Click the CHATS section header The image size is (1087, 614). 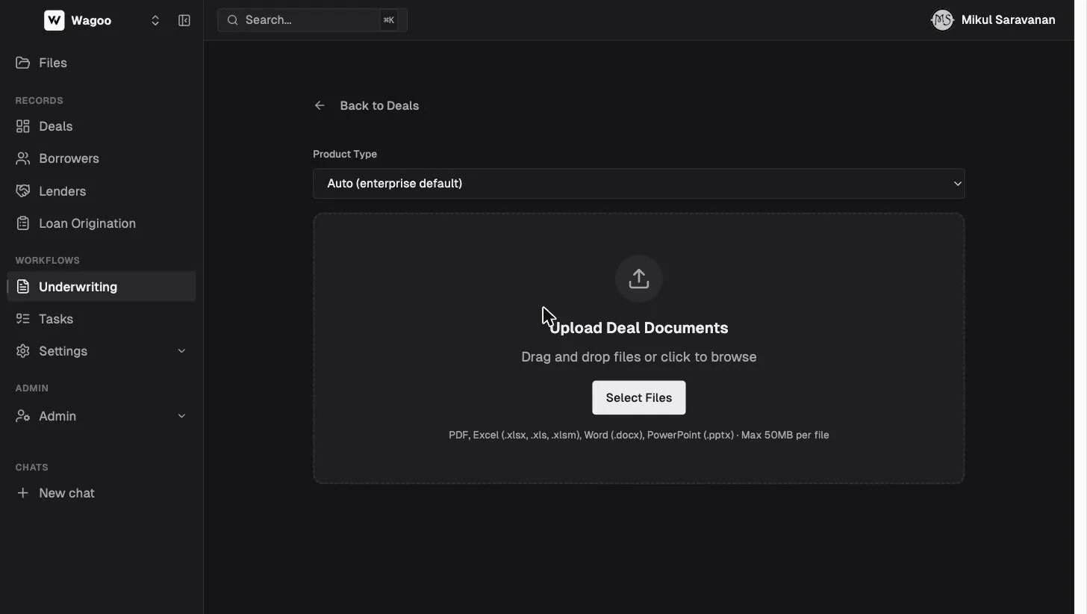(x=31, y=467)
